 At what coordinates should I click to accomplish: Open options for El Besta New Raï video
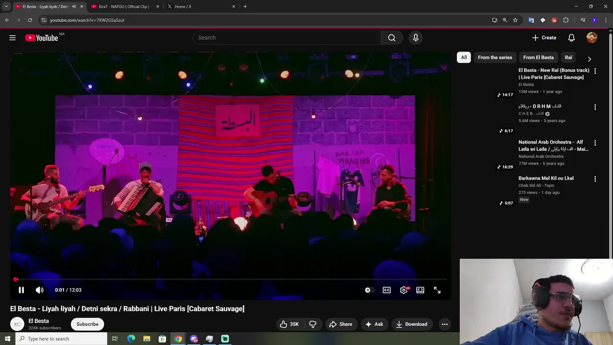[x=595, y=71]
